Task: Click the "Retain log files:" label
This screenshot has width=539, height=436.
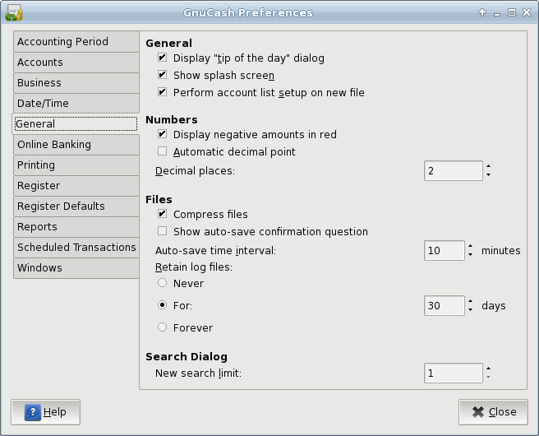Action: (x=194, y=267)
